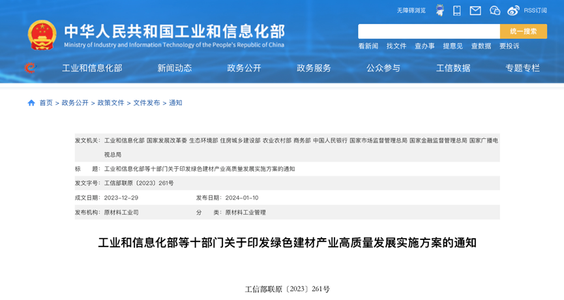Image resolution: width=564 pixels, height=300 pixels.
Task: Click 无障碍浏览 accessibility link
Action: tap(411, 10)
